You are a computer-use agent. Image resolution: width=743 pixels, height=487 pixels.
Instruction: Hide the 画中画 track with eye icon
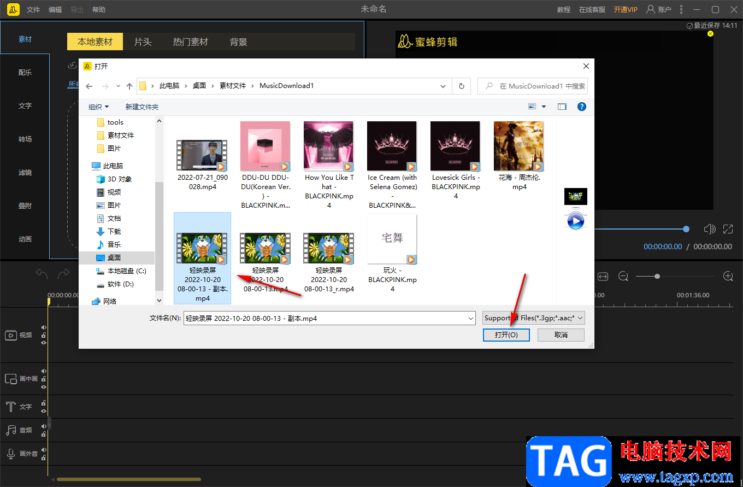pyautogui.click(x=44, y=386)
